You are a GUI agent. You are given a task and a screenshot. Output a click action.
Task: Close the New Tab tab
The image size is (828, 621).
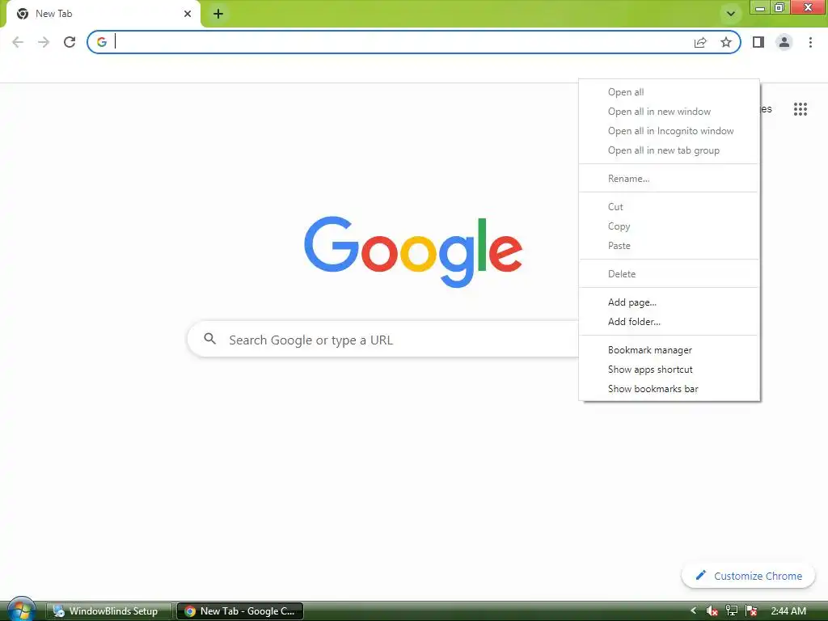pos(188,14)
